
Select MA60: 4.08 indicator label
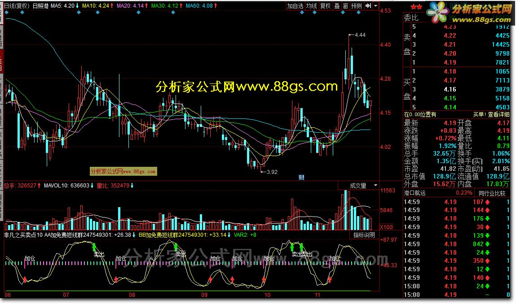[x=199, y=6]
